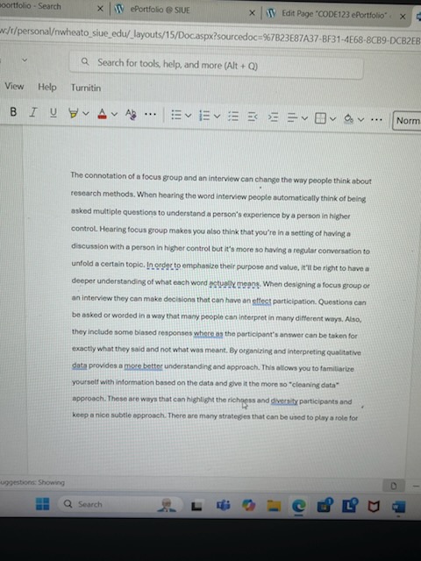This screenshot has height=561, width=421.
Task: Decrease the paragraph indent
Action: click(253, 117)
